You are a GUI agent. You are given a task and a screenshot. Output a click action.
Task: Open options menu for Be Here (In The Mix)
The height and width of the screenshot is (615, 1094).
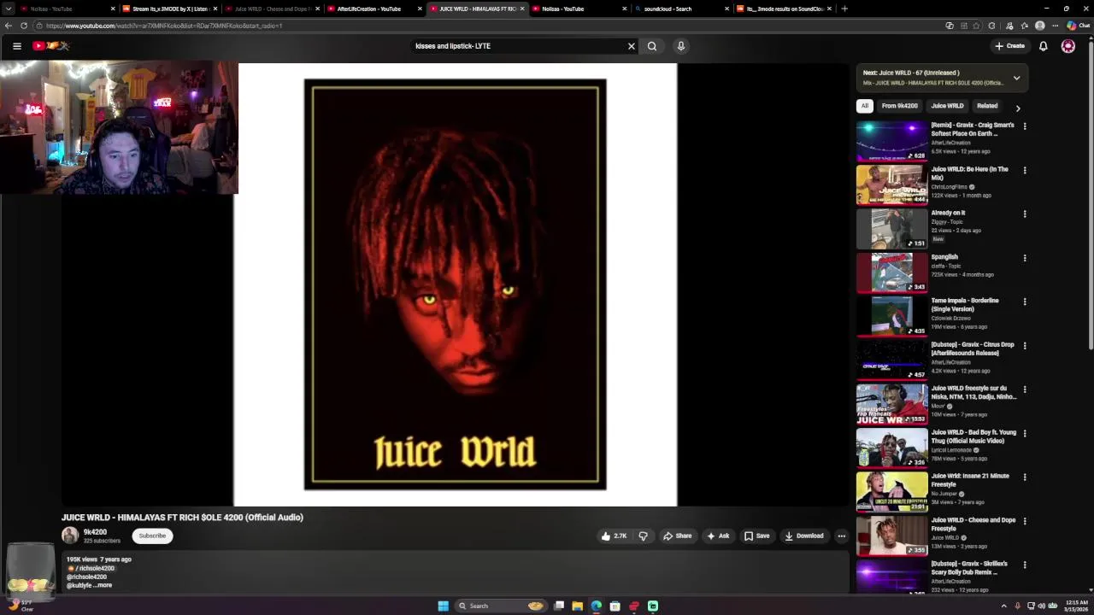(x=1025, y=170)
